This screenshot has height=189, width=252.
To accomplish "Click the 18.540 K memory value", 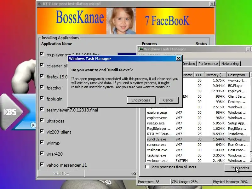I will tap(218, 134).
